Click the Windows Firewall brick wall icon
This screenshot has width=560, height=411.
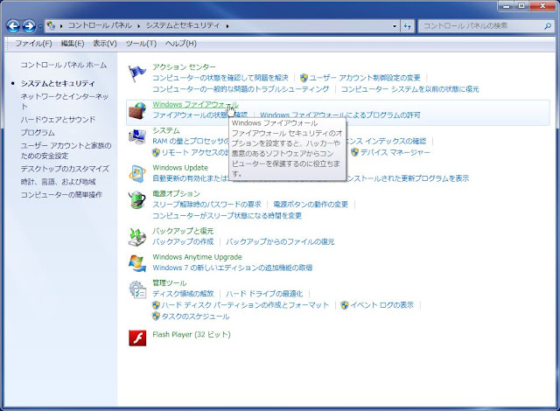point(137,110)
